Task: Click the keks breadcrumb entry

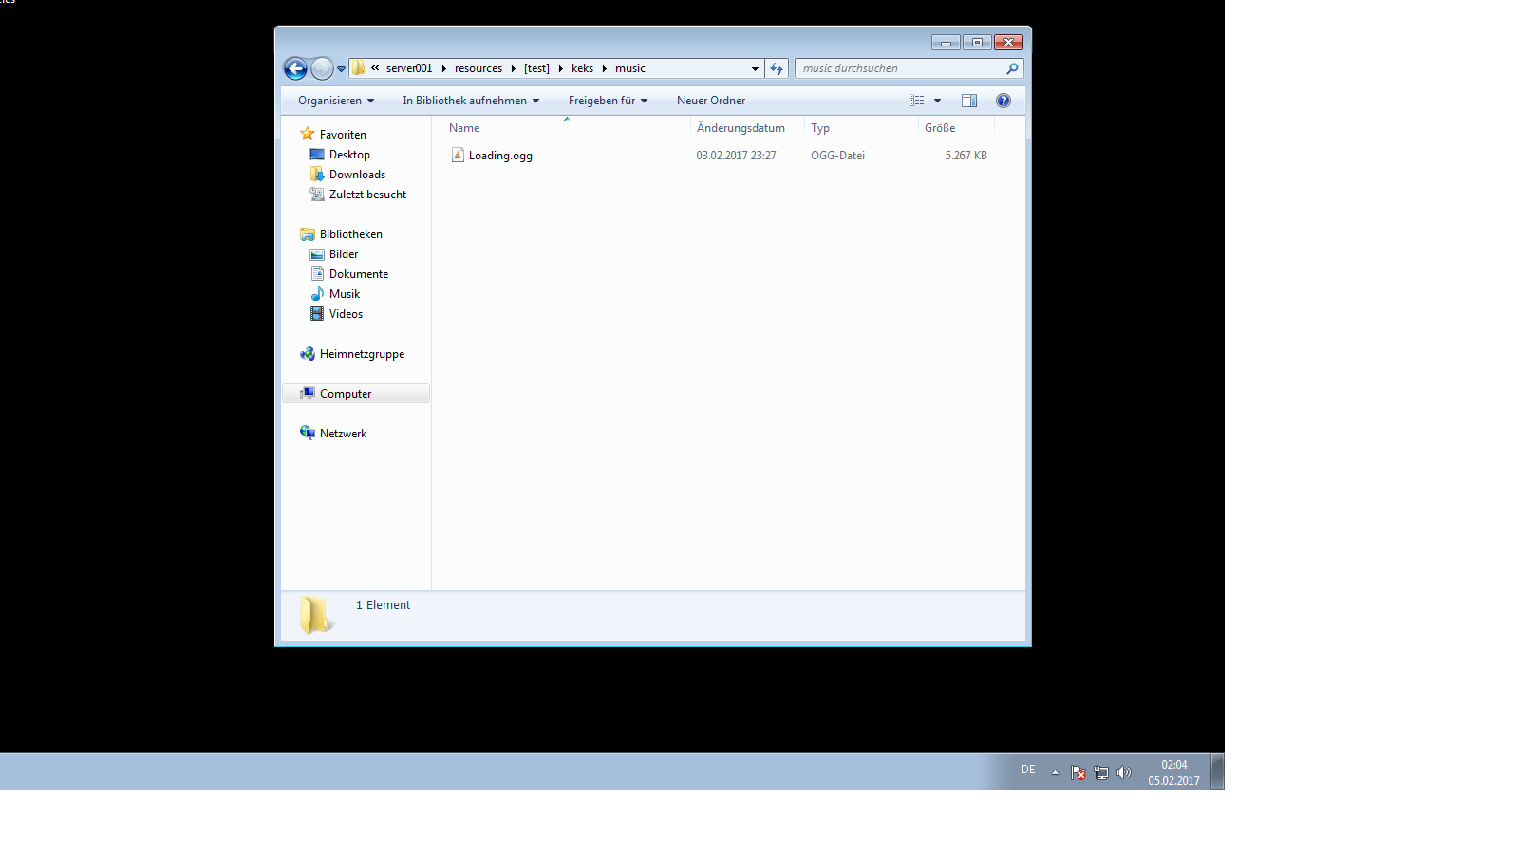Action: (582, 68)
